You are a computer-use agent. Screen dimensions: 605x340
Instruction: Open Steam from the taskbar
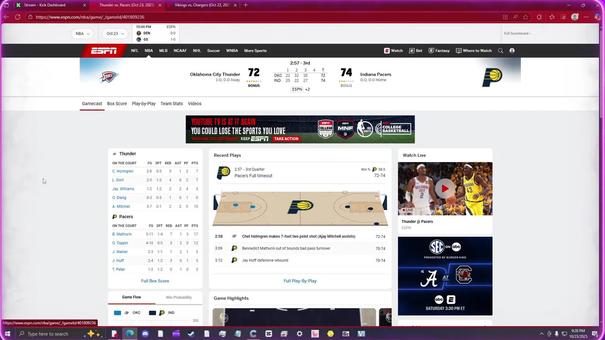click(191, 334)
